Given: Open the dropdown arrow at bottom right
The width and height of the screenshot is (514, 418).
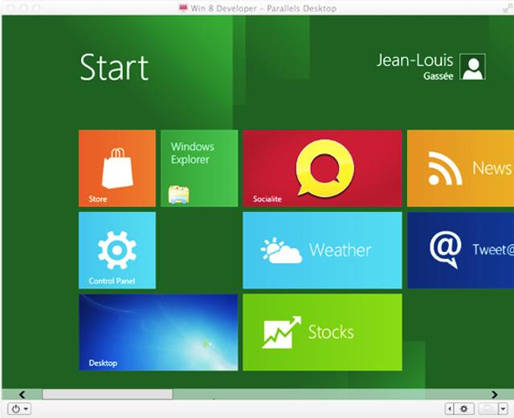Looking at the screenshot, I should coord(504,409).
